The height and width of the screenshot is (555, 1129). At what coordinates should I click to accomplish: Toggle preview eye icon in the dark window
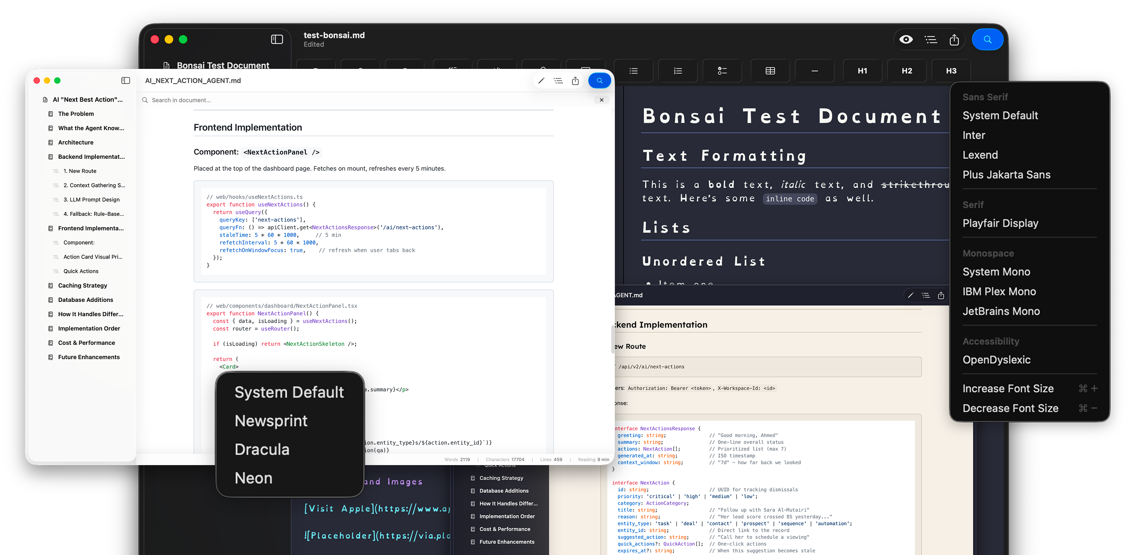(x=906, y=39)
